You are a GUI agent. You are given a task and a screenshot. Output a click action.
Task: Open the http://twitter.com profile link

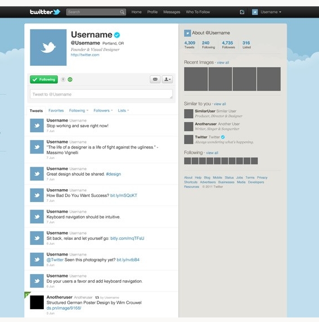click(85, 55)
